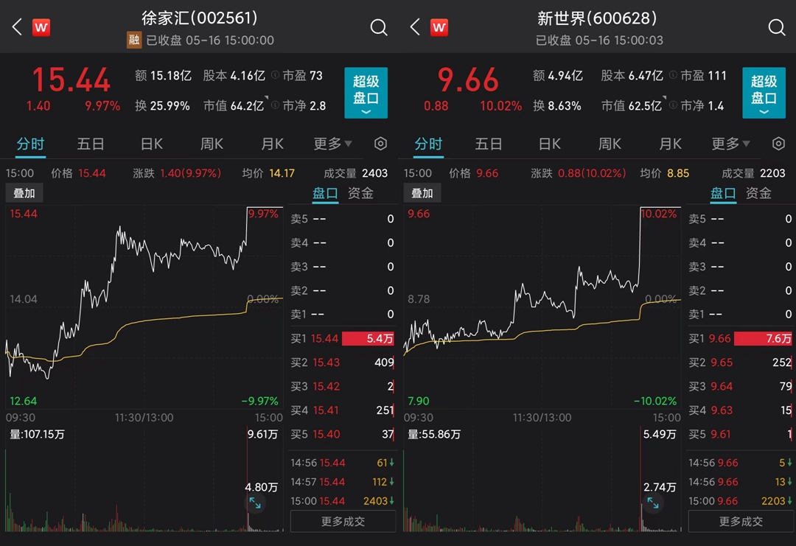Tap 买3 15.42 order row

342,386
